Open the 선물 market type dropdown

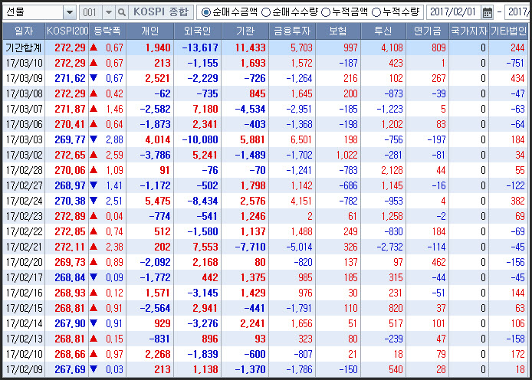point(70,12)
